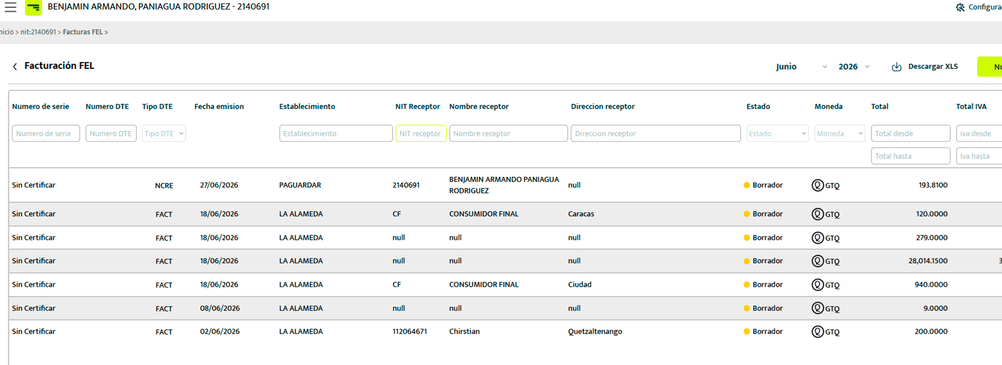Screen dimensions: 1002x365
Task: Focus the Nombre receptor filter field
Action: [508, 133]
